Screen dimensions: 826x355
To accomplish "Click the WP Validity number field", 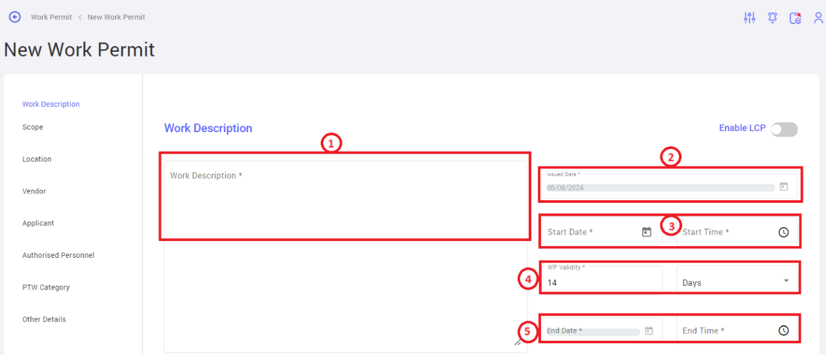I will (x=601, y=280).
